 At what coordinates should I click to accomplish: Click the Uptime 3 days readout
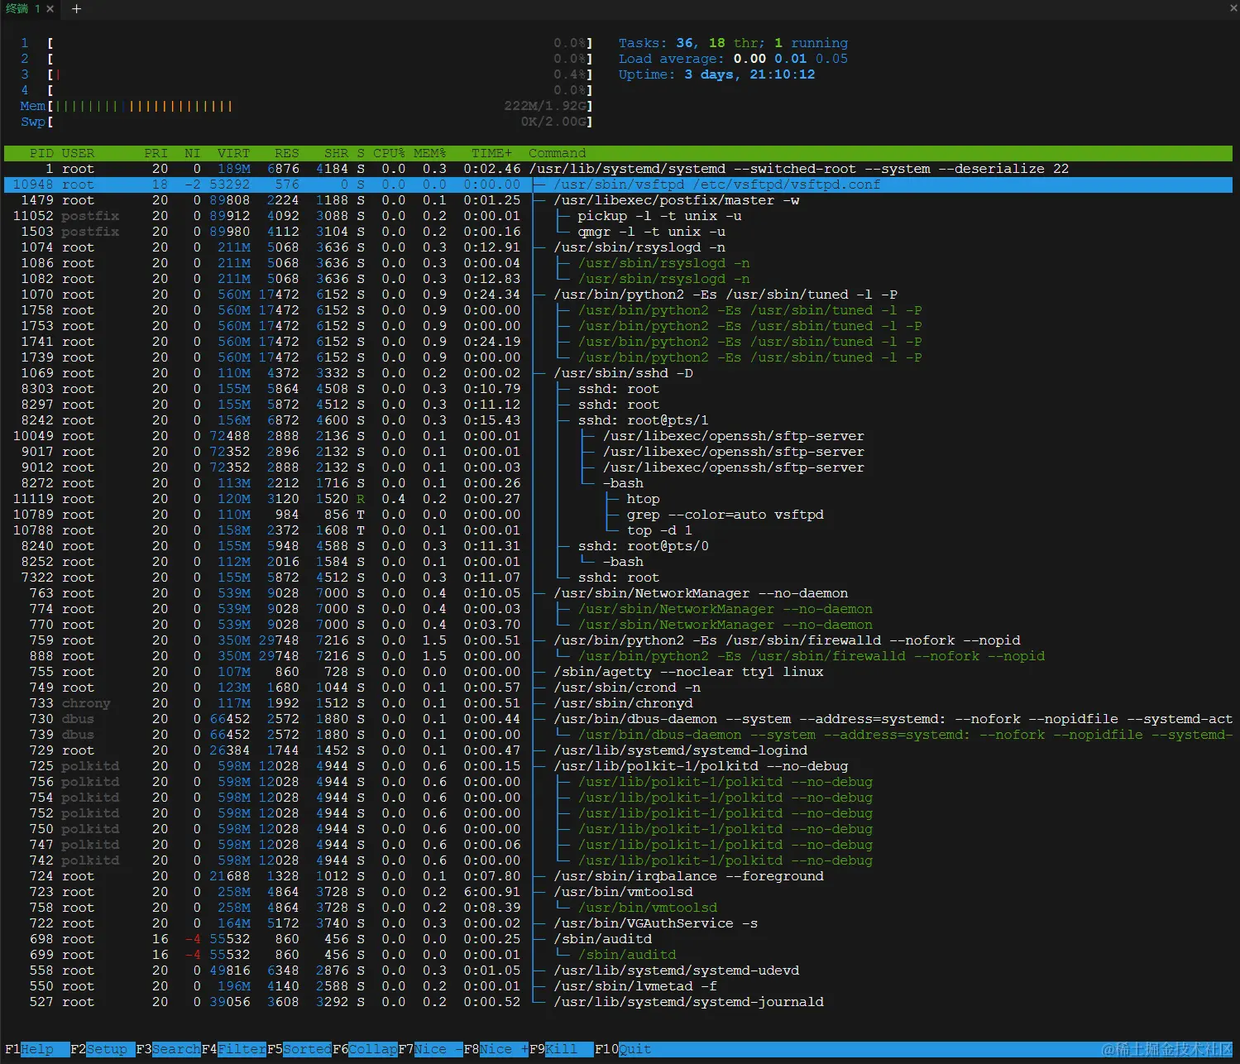point(716,74)
